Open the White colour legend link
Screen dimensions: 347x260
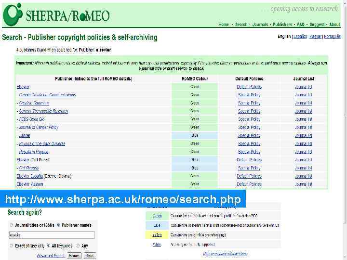click(x=157, y=245)
